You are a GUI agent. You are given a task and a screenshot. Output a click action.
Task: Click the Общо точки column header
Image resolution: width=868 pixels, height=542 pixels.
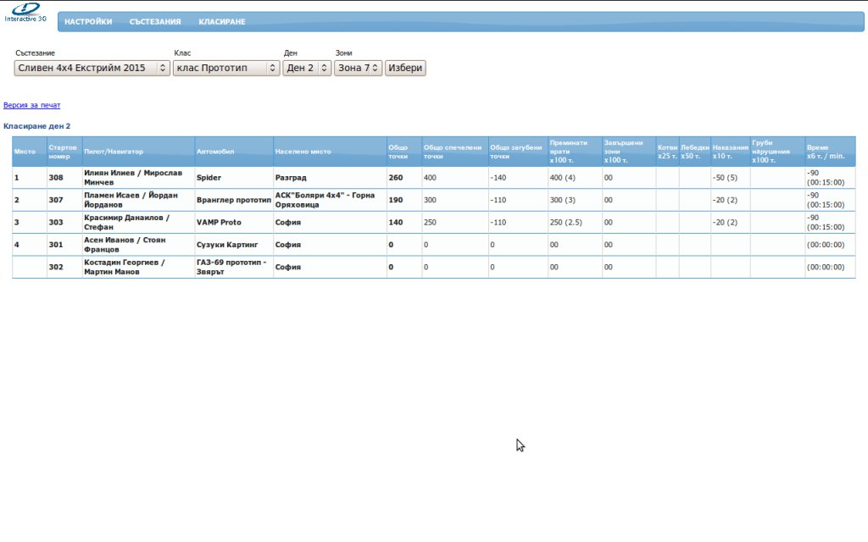pos(398,152)
